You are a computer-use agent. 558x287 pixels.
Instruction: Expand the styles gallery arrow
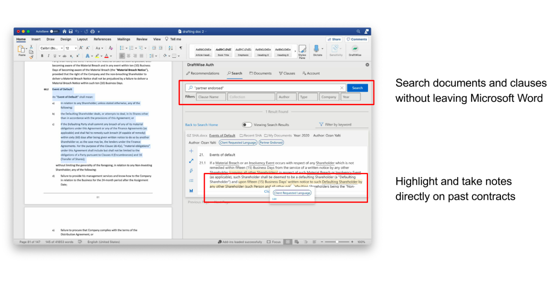[295, 51]
